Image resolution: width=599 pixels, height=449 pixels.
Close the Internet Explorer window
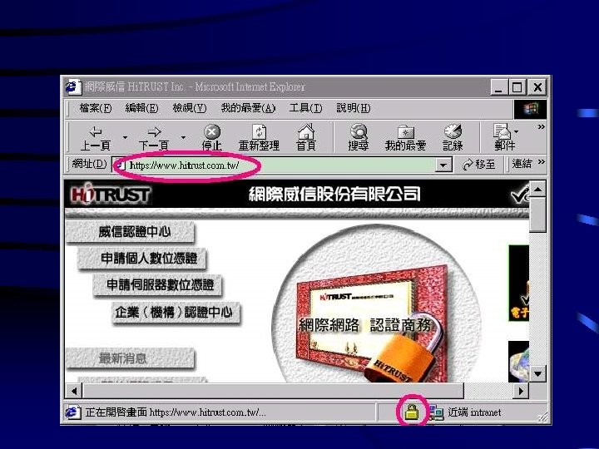tap(537, 87)
